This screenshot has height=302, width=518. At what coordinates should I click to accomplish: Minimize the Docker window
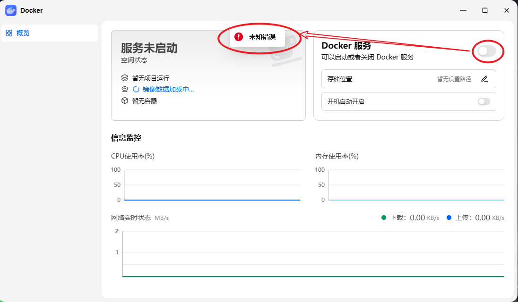[463, 10]
